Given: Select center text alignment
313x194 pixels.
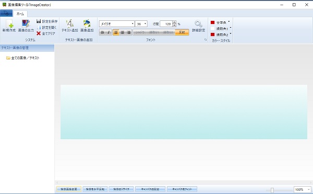Looking at the screenshot, I should [x=123, y=32].
